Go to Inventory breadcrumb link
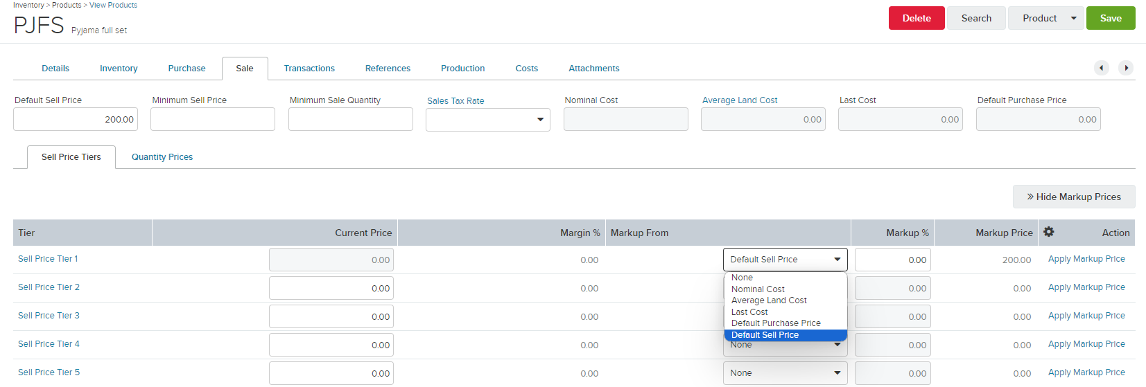Viewport: 1146px width, 387px height. coord(28,5)
